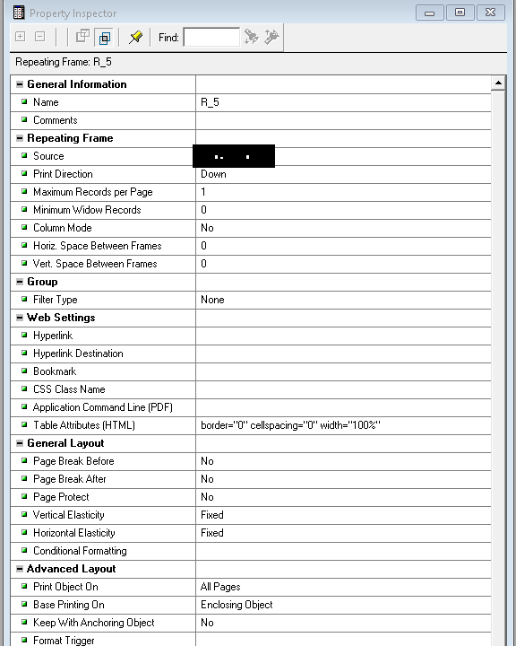Viewport: 516px width, 646px height.
Task: Select Horiz. Space Between Frames value
Action: coord(203,246)
